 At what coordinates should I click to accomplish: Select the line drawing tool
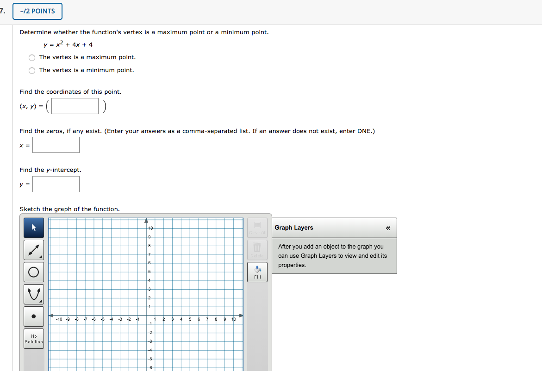(x=33, y=249)
